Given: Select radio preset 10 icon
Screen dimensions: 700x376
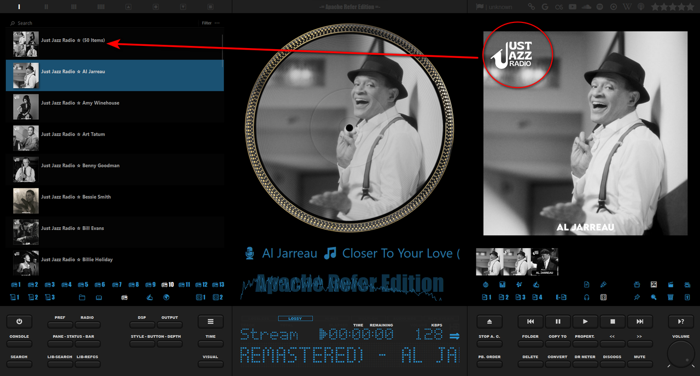Looking at the screenshot, I should point(167,285).
